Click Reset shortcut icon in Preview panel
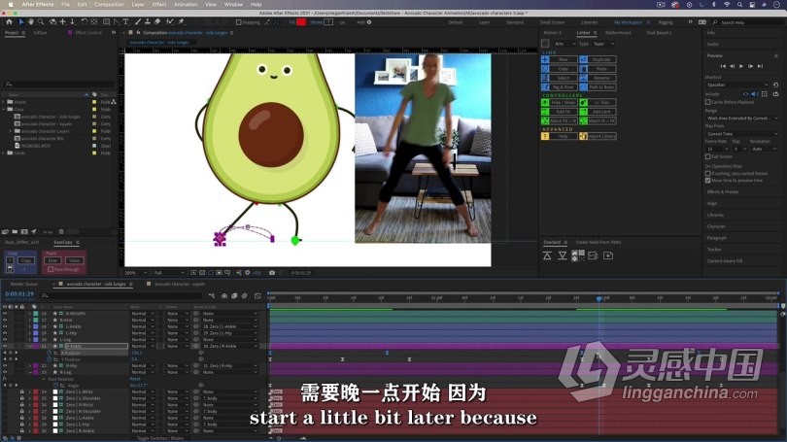 coord(776,85)
